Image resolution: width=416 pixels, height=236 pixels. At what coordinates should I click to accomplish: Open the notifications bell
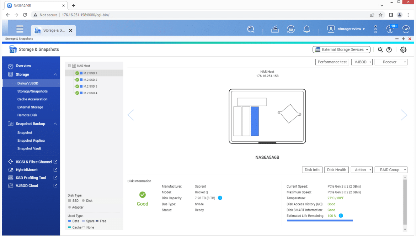(306, 29)
